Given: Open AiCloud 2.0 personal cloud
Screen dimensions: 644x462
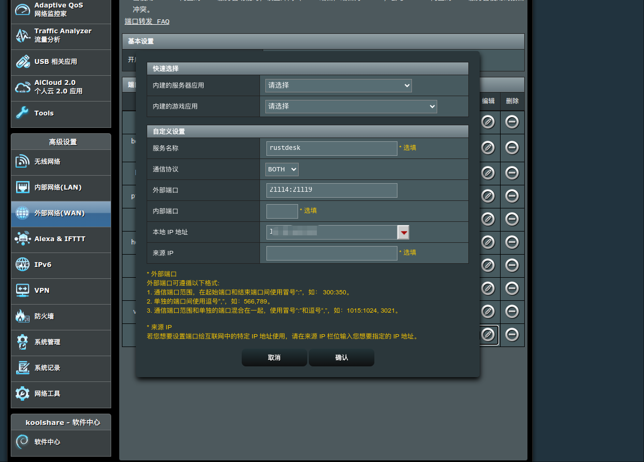Looking at the screenshot, I should [61, 88].
